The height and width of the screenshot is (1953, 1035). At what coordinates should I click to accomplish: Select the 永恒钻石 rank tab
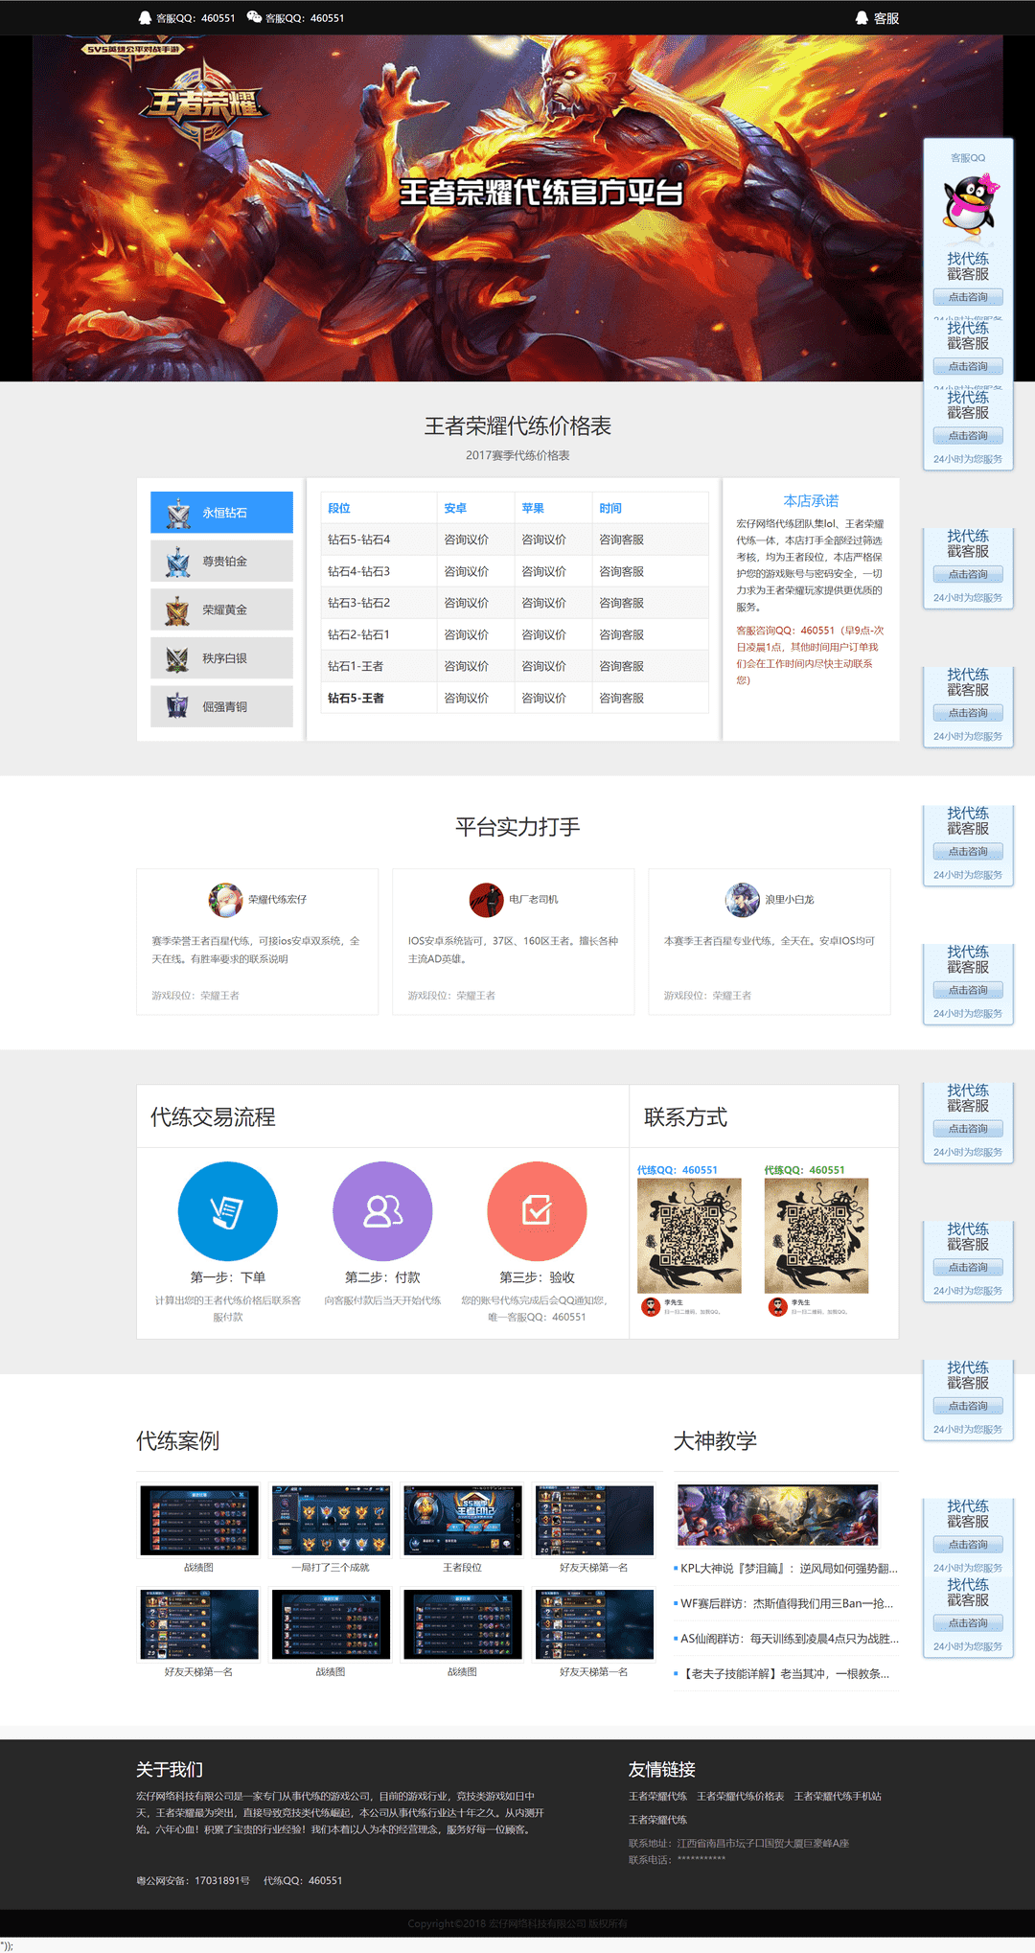coord(221,513)
